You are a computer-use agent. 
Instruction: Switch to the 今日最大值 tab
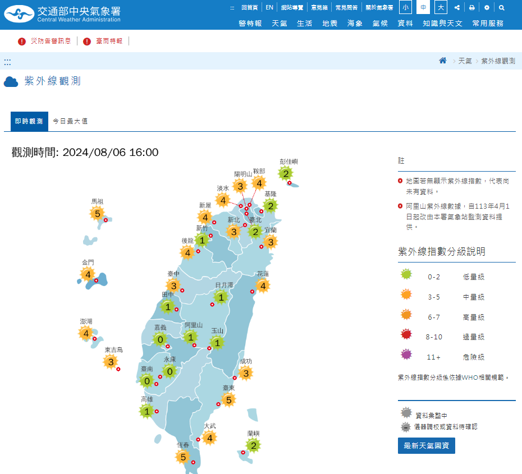pyautogui.click(x=70, y=121)
